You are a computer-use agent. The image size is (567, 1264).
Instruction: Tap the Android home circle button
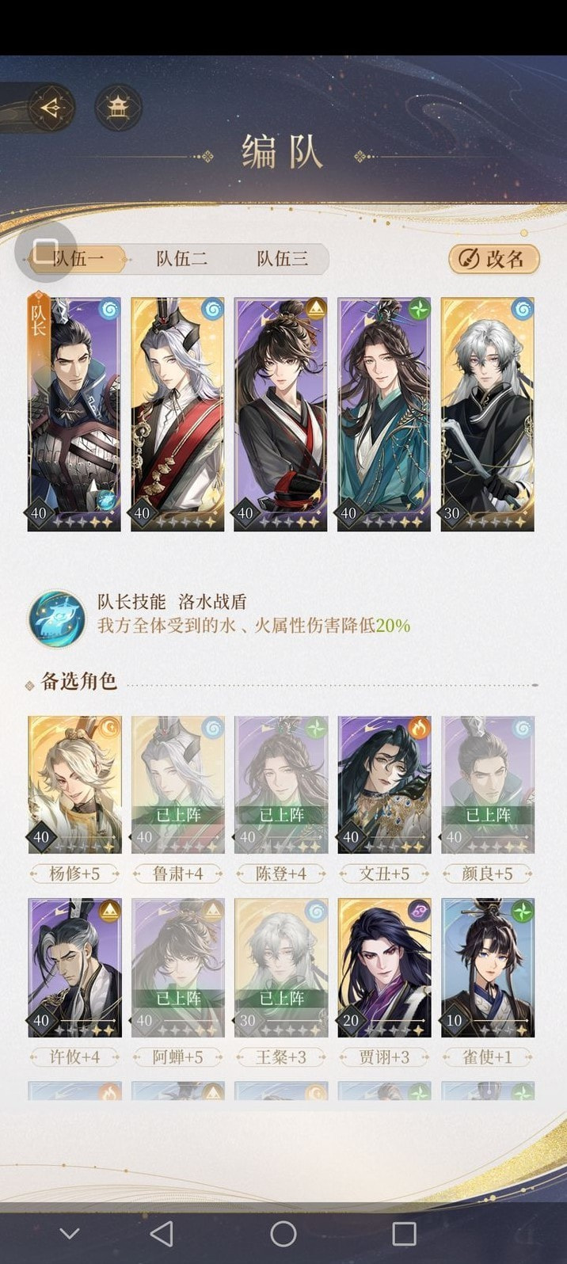tap(283, 1233)
